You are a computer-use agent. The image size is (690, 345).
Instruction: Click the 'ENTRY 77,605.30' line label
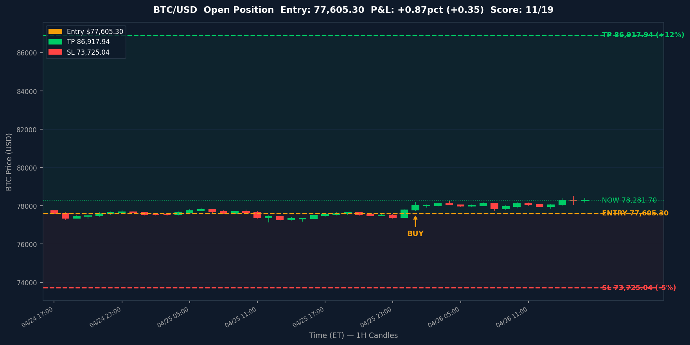pos(635,213)
